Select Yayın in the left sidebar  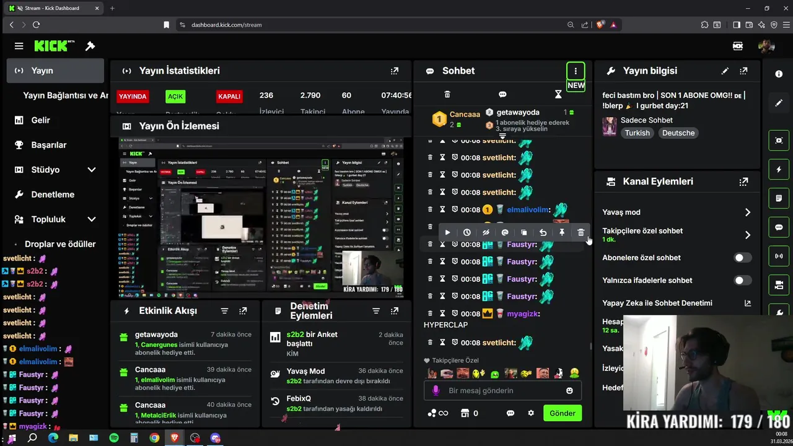[x=56, y=71]
